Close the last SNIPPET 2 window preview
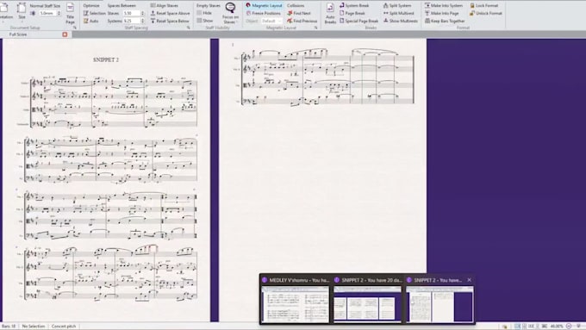Screen dimensions: 586x330 [x=470, y=279]
